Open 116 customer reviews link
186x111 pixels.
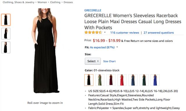click(x=125, y=33)
